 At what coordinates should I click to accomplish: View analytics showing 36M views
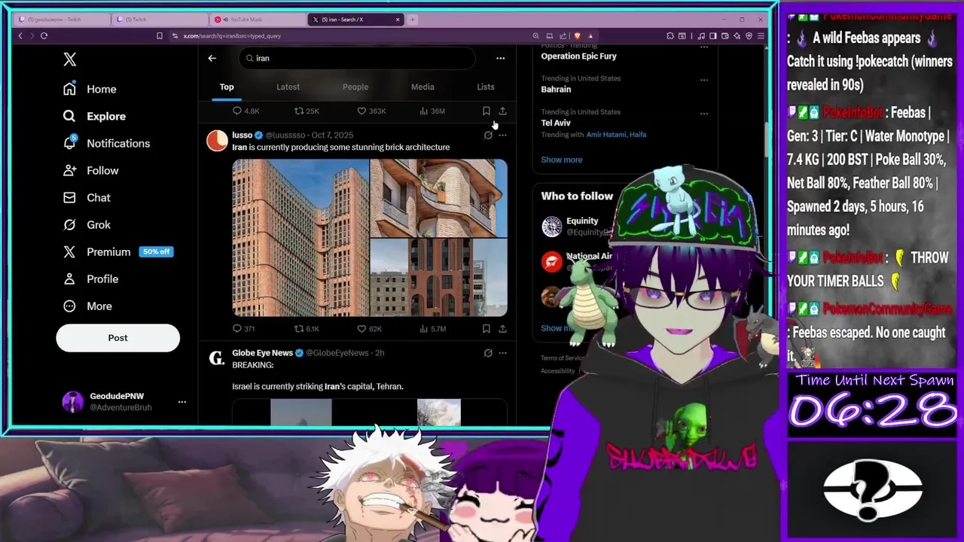(432, 111)
